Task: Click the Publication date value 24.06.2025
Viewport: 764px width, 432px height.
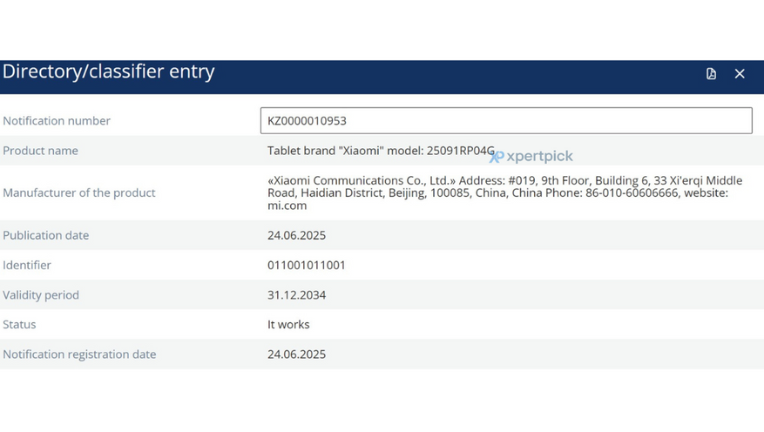Action: [x=296, y=235]
